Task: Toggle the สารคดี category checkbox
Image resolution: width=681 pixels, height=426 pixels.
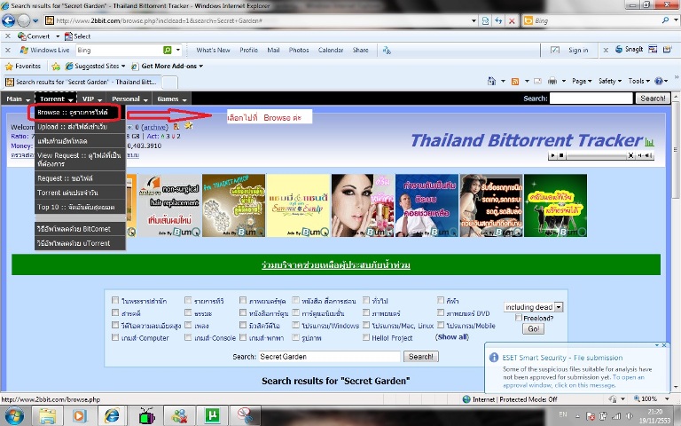Action: tap(115, 312)
